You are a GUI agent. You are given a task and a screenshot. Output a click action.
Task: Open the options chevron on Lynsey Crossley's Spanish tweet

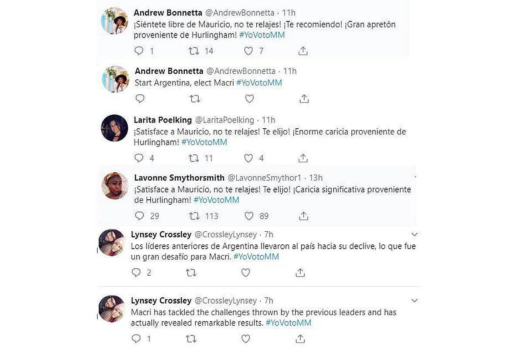[x=414, y=235]
